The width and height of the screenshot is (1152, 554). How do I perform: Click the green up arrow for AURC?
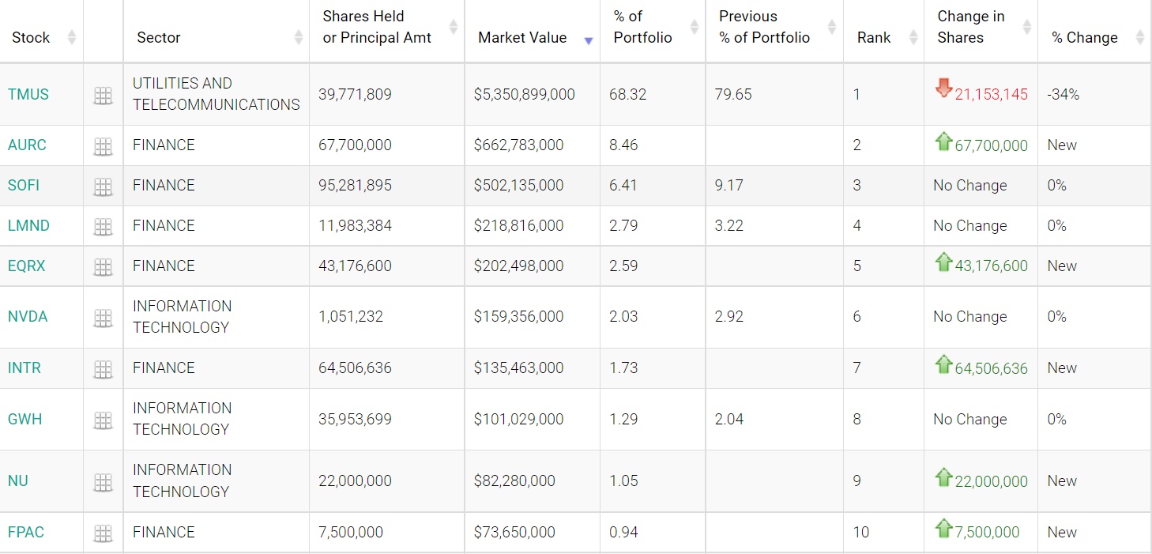tap(943, 142)
